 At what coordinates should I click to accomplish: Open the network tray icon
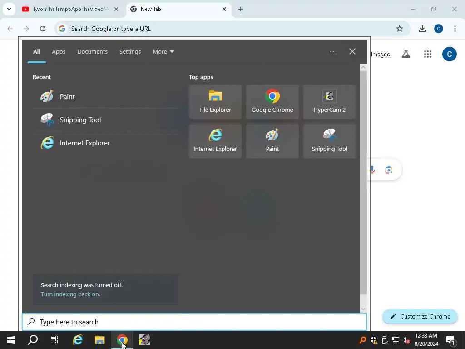396,340
